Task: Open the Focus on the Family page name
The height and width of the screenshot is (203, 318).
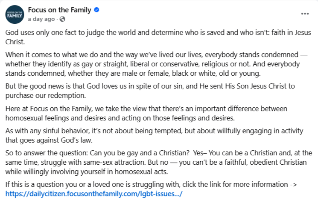Action: point(60,10)
